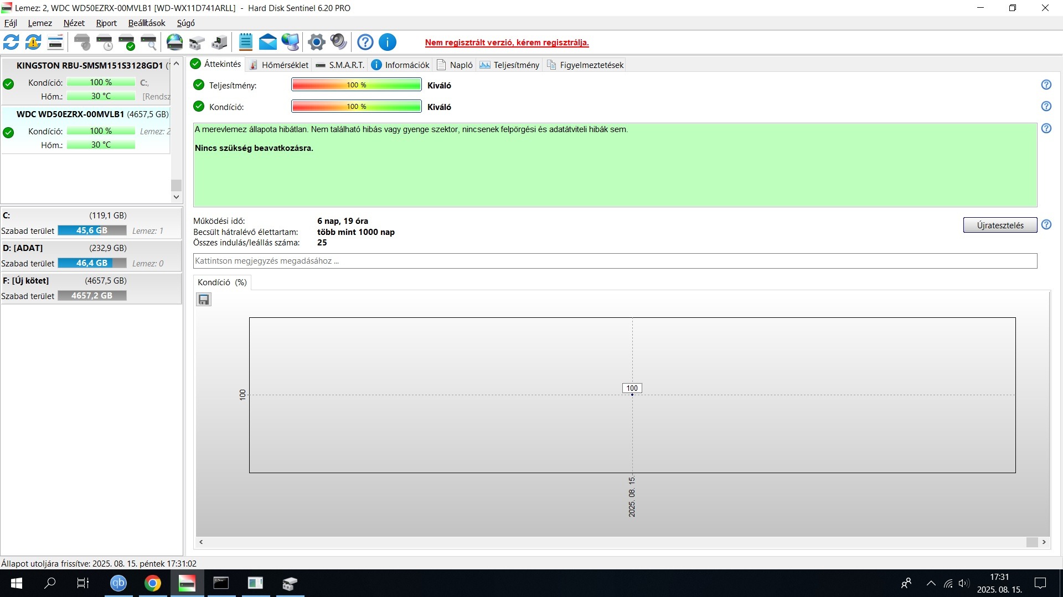
Task: Click the speaker sound icon in toolbar
Action: 338,42
